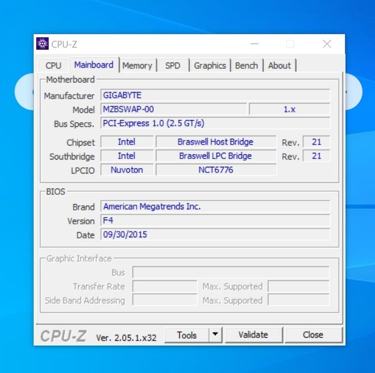Click the NCT6776 value
The height and width of the screenshot is (373, 375).
tap(216, 170)
